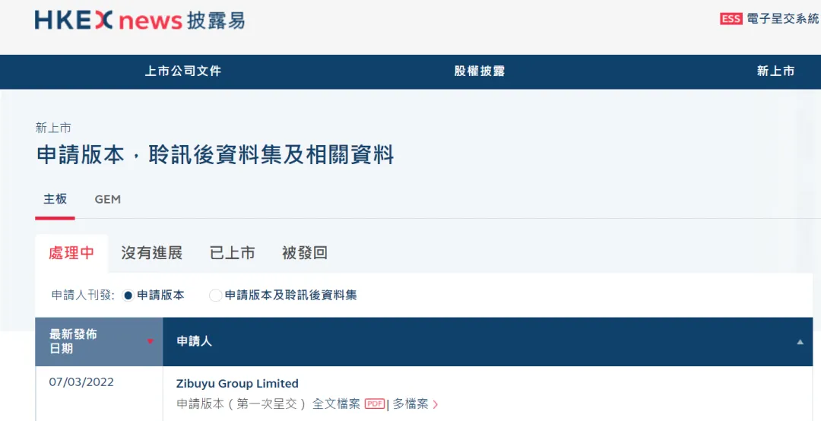Image resolution: width=821 pixels, height=421 pixels.
Task: Switch to the GEM tab
Action: pyautogui.click(x=107, y=200)
